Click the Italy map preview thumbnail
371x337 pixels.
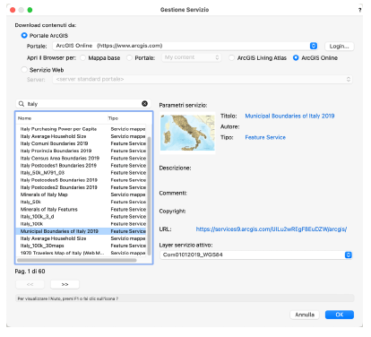click(187, 133)
